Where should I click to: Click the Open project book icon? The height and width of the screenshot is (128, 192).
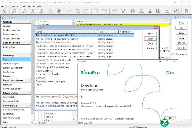[32, 11]
